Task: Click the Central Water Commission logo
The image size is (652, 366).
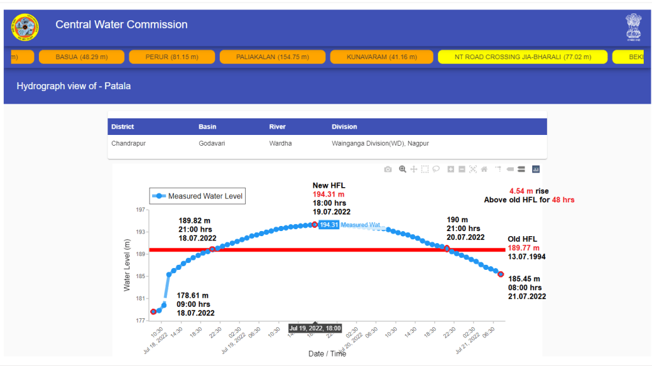Action: pyautogui.click(x=25, y=27)
